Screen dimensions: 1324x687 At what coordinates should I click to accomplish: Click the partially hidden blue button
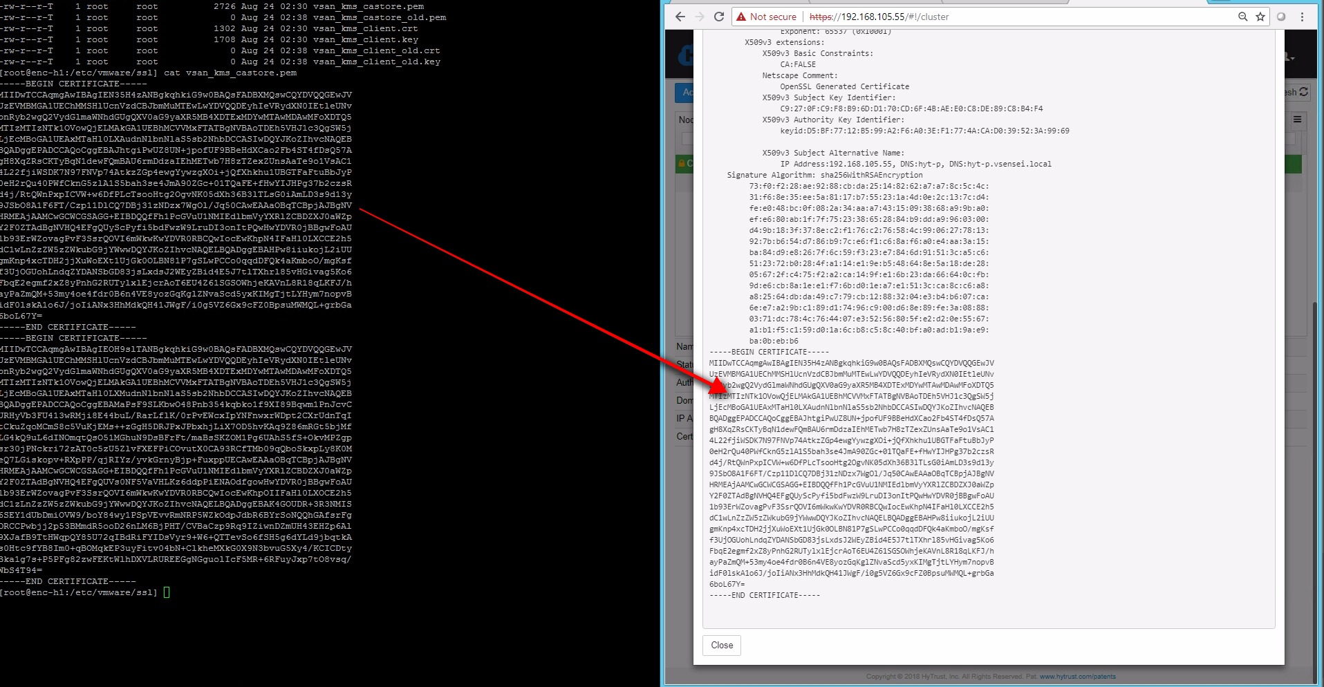[x=684, y=92]
